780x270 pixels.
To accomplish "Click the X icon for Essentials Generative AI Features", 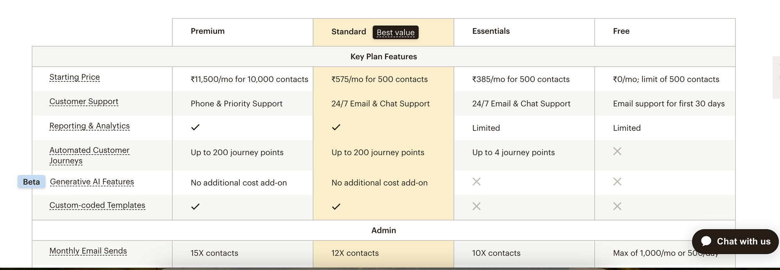I will pyautogui.click(x=476, y=181).
